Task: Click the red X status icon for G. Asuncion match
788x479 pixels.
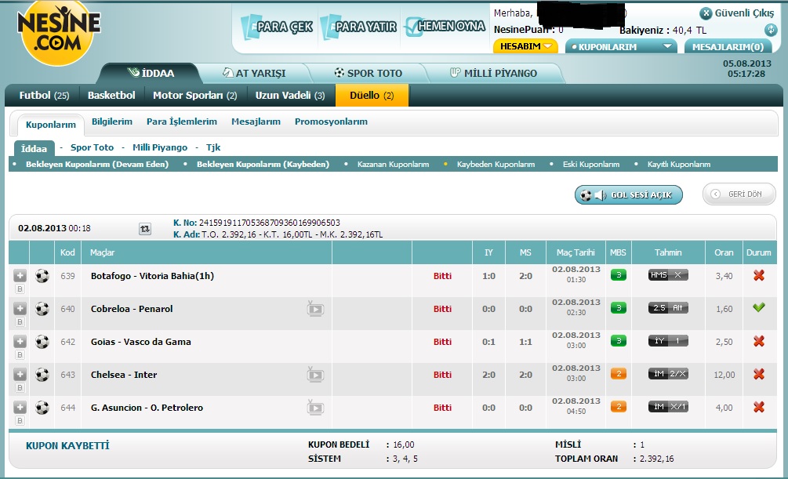Action: 759,407
